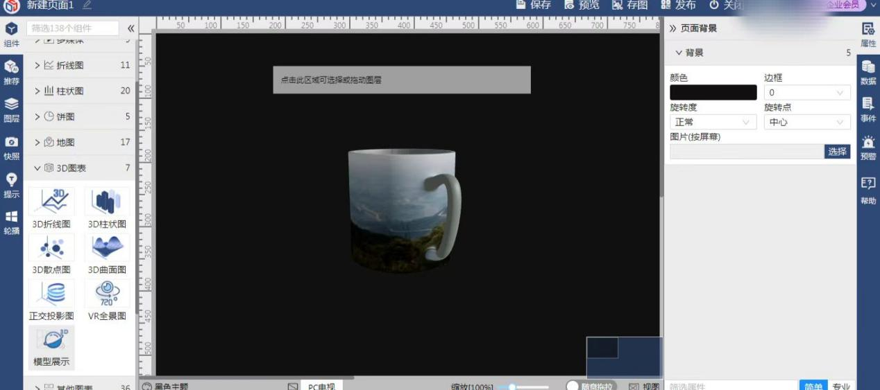Image resolution: width=880 pixels, height=390 pixels.
Task: Open the 组件 components sidebar panel
Action: [11, 35]
